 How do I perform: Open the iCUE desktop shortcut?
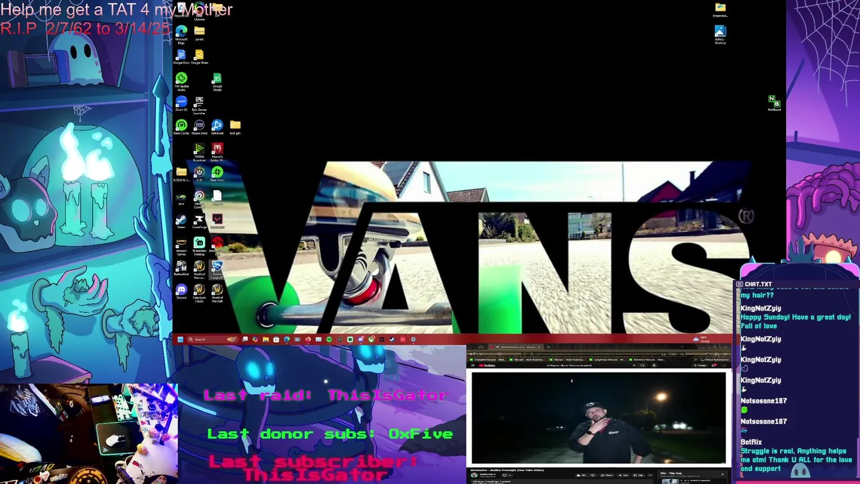[x=200, y=174]
